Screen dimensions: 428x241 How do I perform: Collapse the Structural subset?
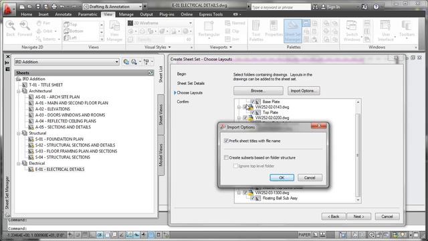19,133
